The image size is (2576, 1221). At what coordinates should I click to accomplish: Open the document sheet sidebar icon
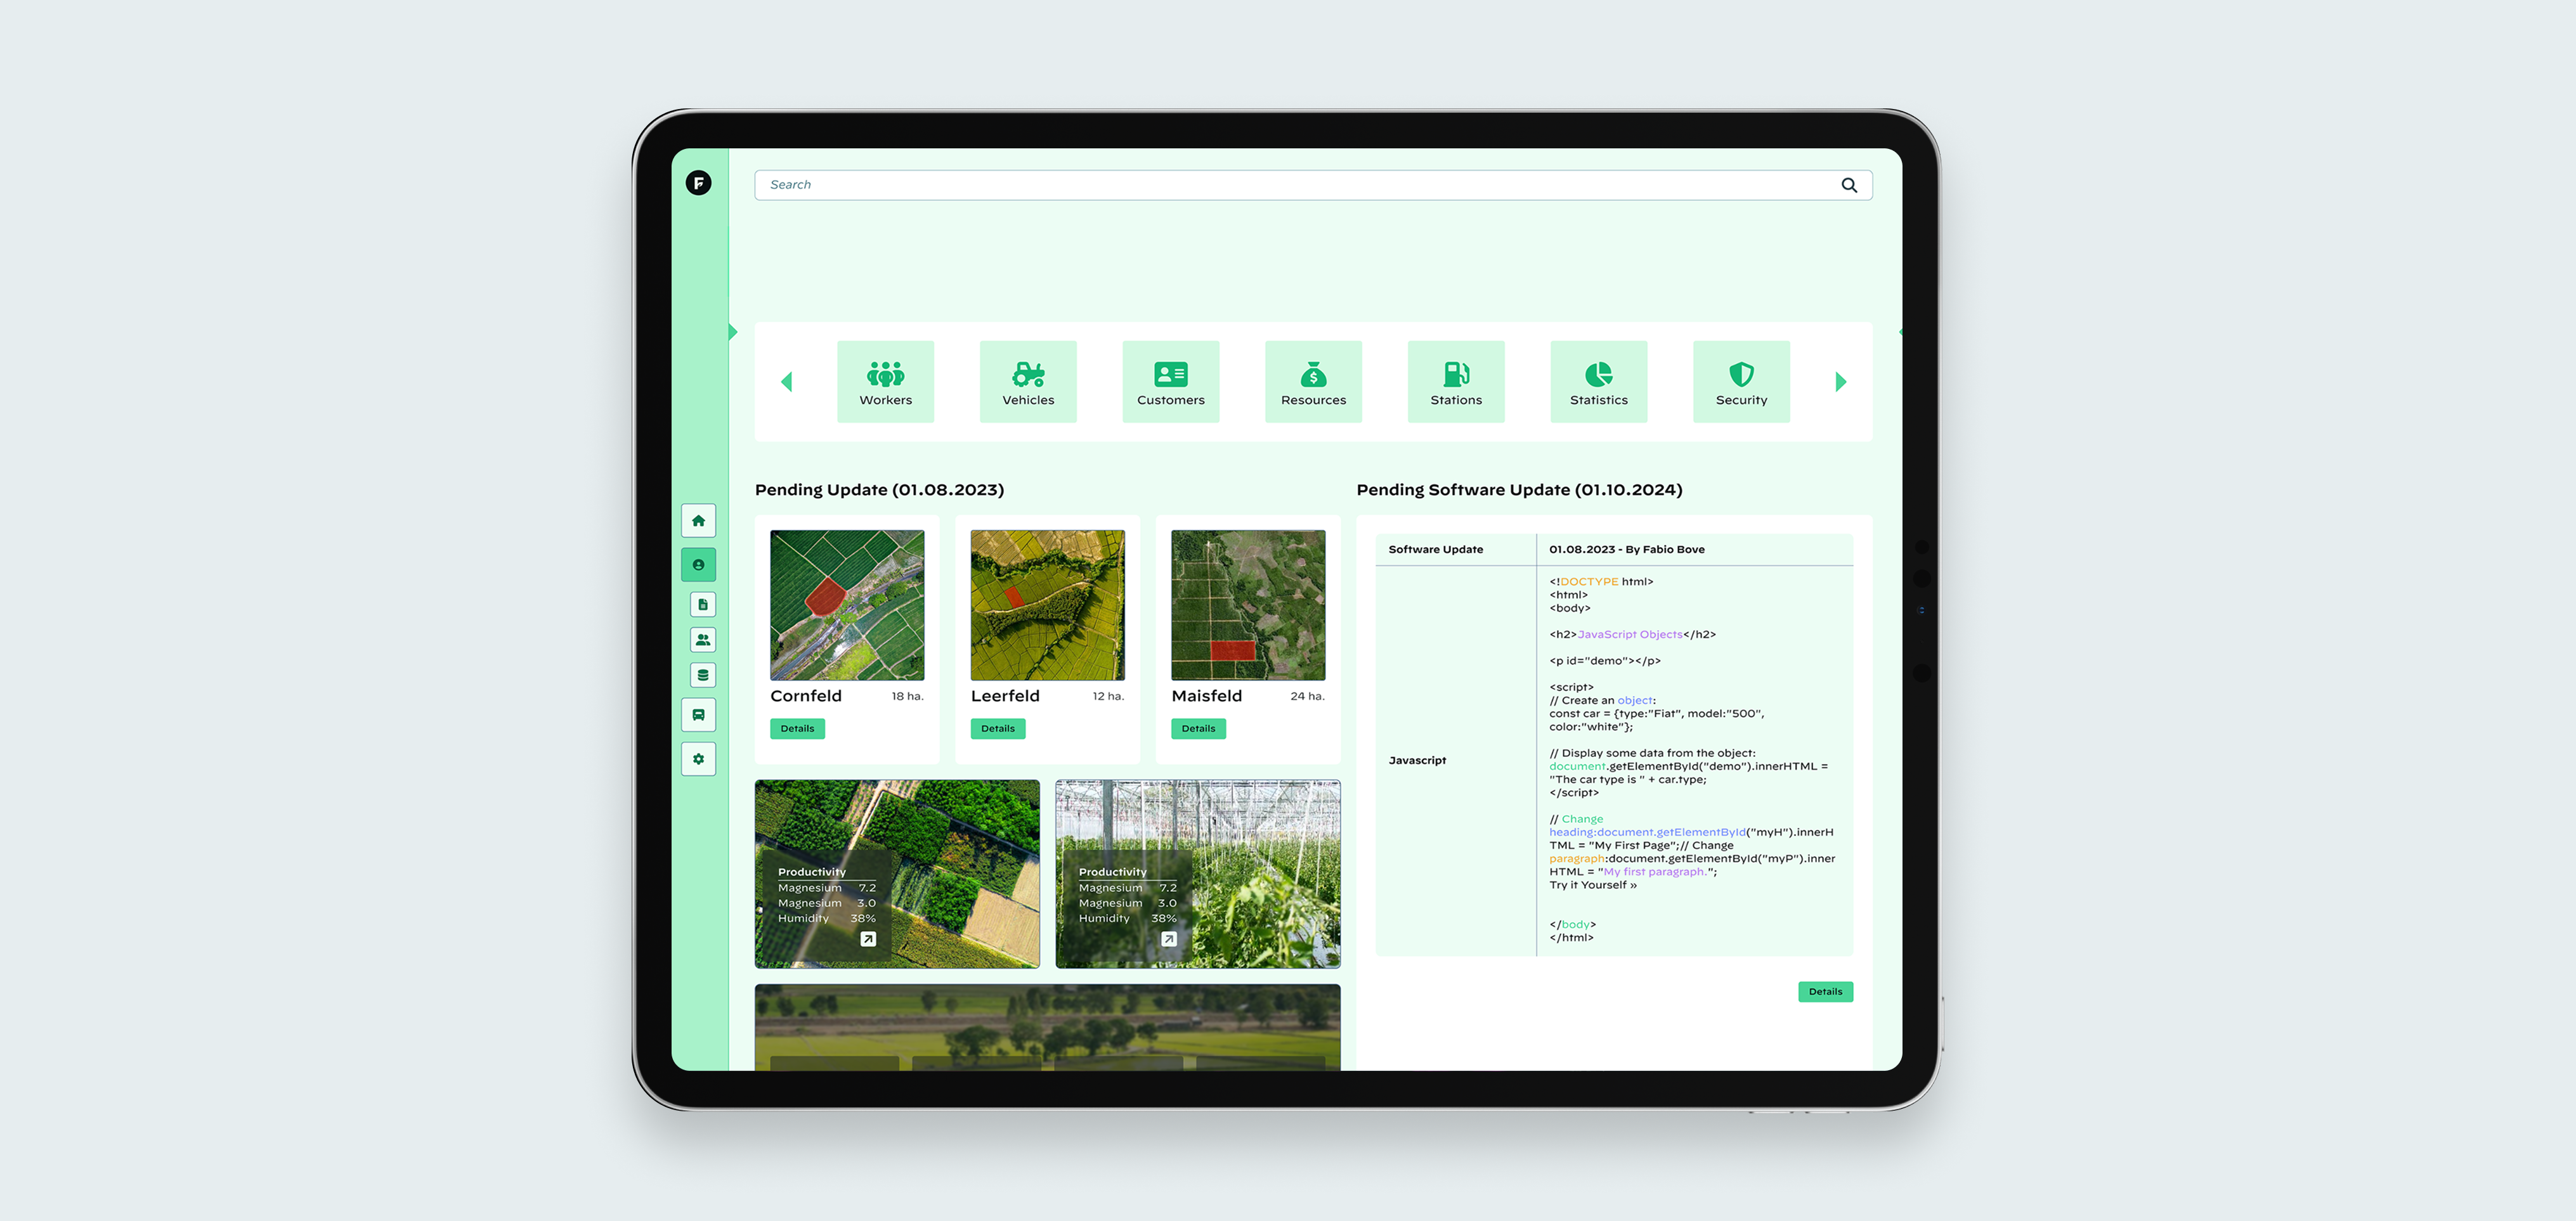(x=702, y=604)
